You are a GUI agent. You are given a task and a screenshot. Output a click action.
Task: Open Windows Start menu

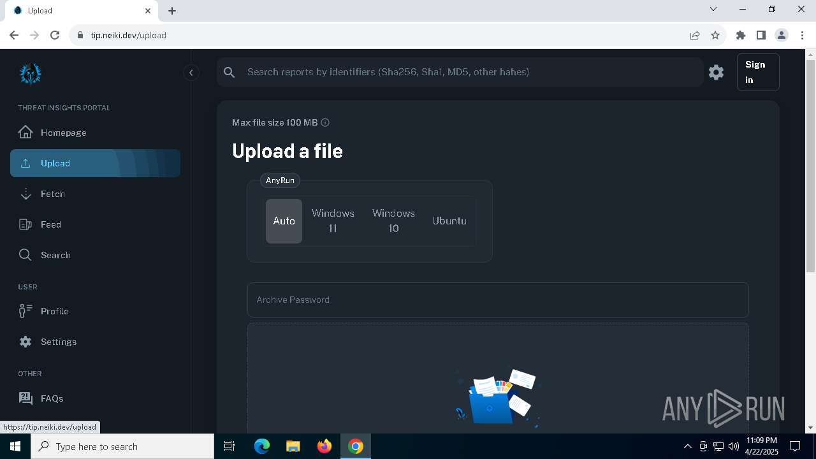point(15,446)
